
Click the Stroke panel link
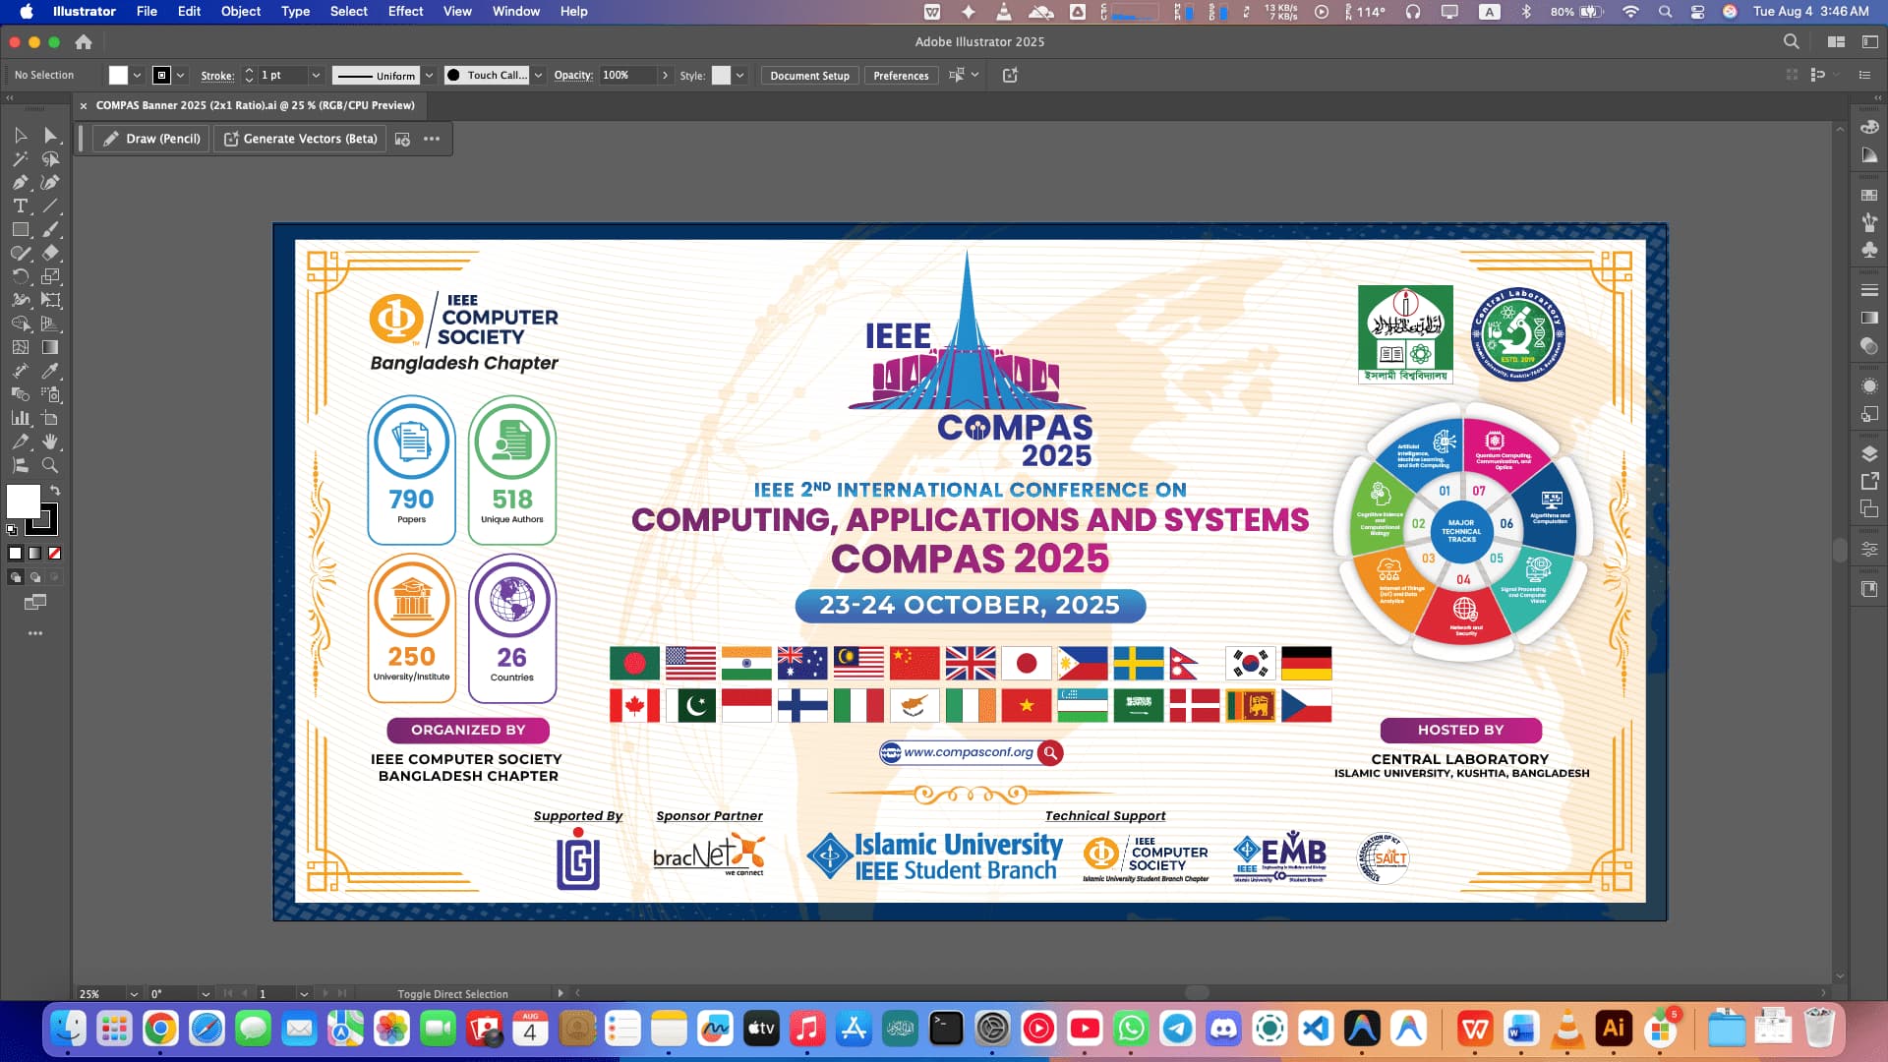tap(217, 76)
